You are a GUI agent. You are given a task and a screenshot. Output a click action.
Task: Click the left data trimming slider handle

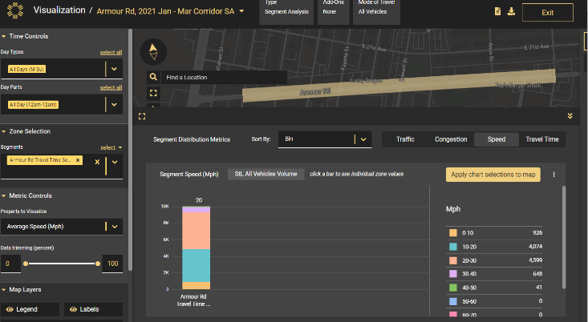click(26, 264)
